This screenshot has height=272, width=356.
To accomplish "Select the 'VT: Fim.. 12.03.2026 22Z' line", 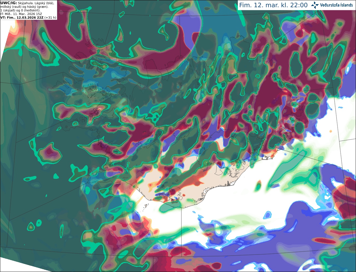I will pos(22,18).
